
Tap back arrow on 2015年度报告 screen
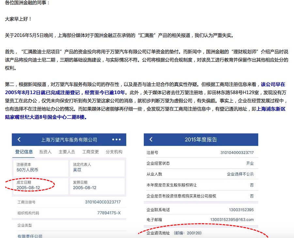click(151, 139)
